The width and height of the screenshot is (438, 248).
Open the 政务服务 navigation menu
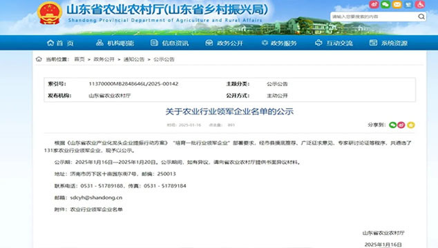279,43
